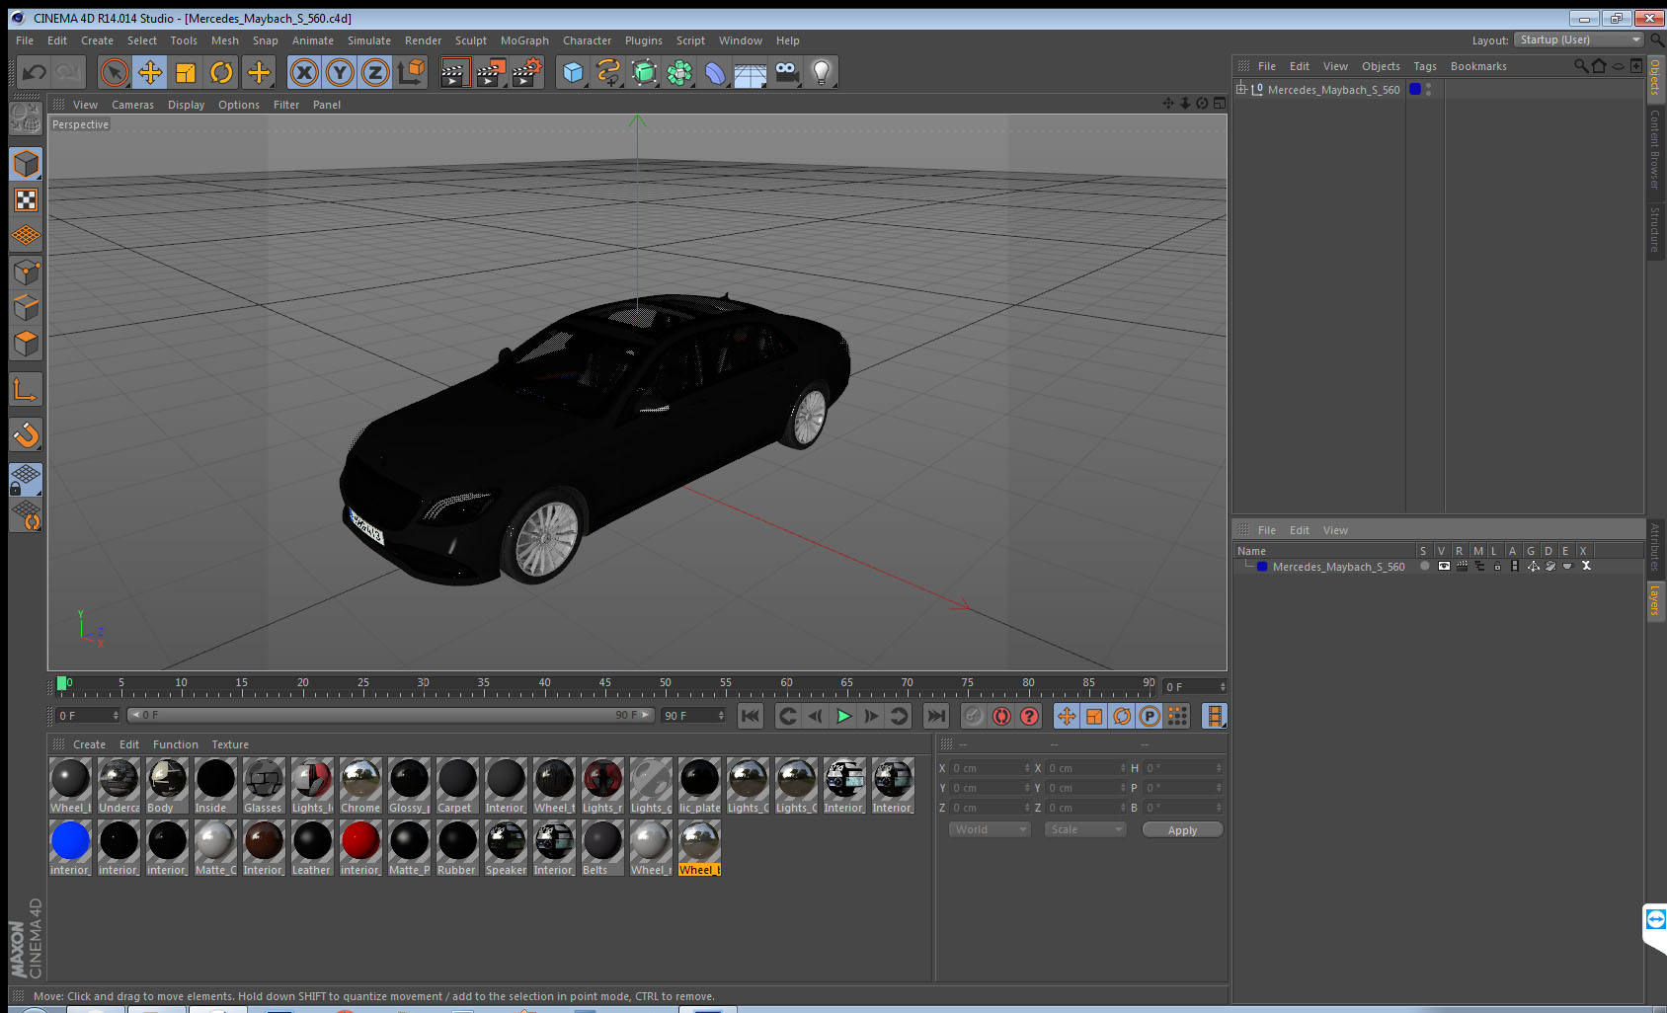Open the spline pen tool icon
The height and width of the screenshot is (1013, 1667).
click(608, 72)
